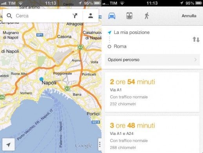Select the transit train mode

click(129, 16)
